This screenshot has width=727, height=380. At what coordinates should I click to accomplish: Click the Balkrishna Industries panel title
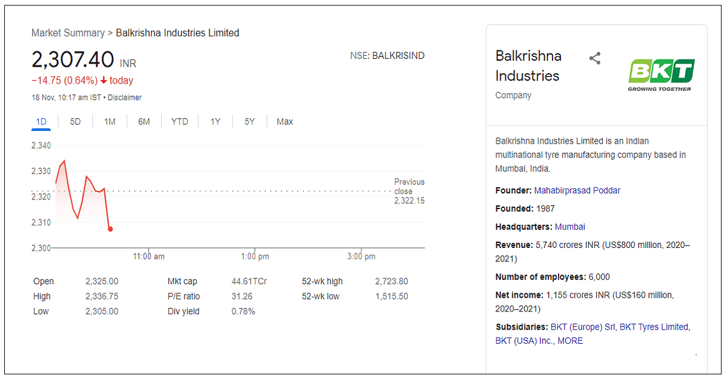point(528,65)
